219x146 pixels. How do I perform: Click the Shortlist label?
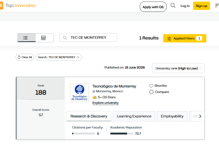161,86
